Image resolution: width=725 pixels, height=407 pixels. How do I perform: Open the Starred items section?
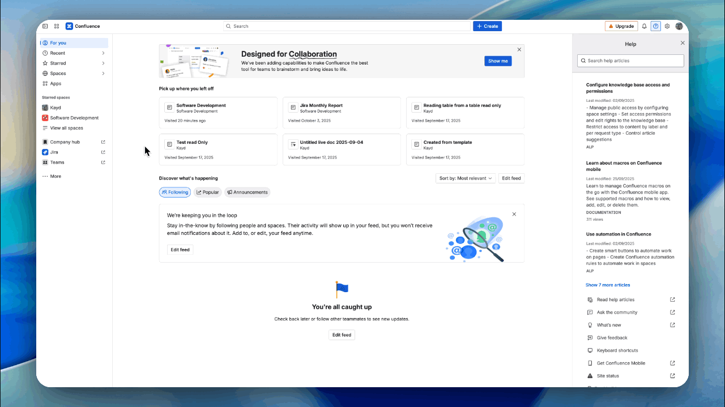pyautogui.click(x=57, y=63)
